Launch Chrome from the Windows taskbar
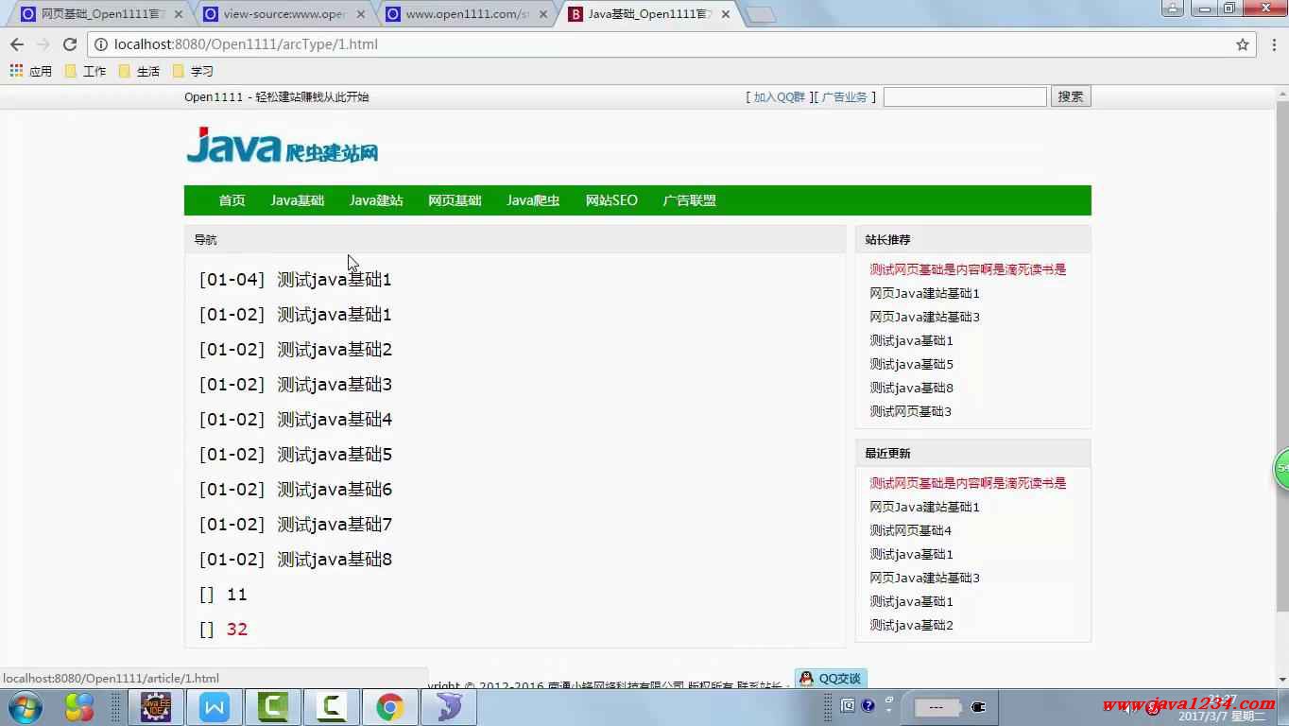The width and height of the screenshot is (1289, 726). coord(389,707)
